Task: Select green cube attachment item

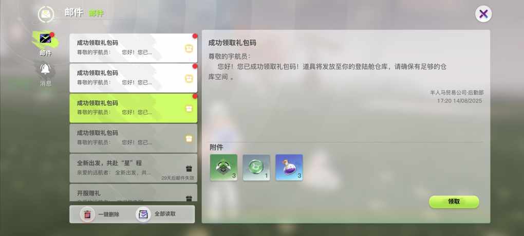Action: (x=223, y=168)
